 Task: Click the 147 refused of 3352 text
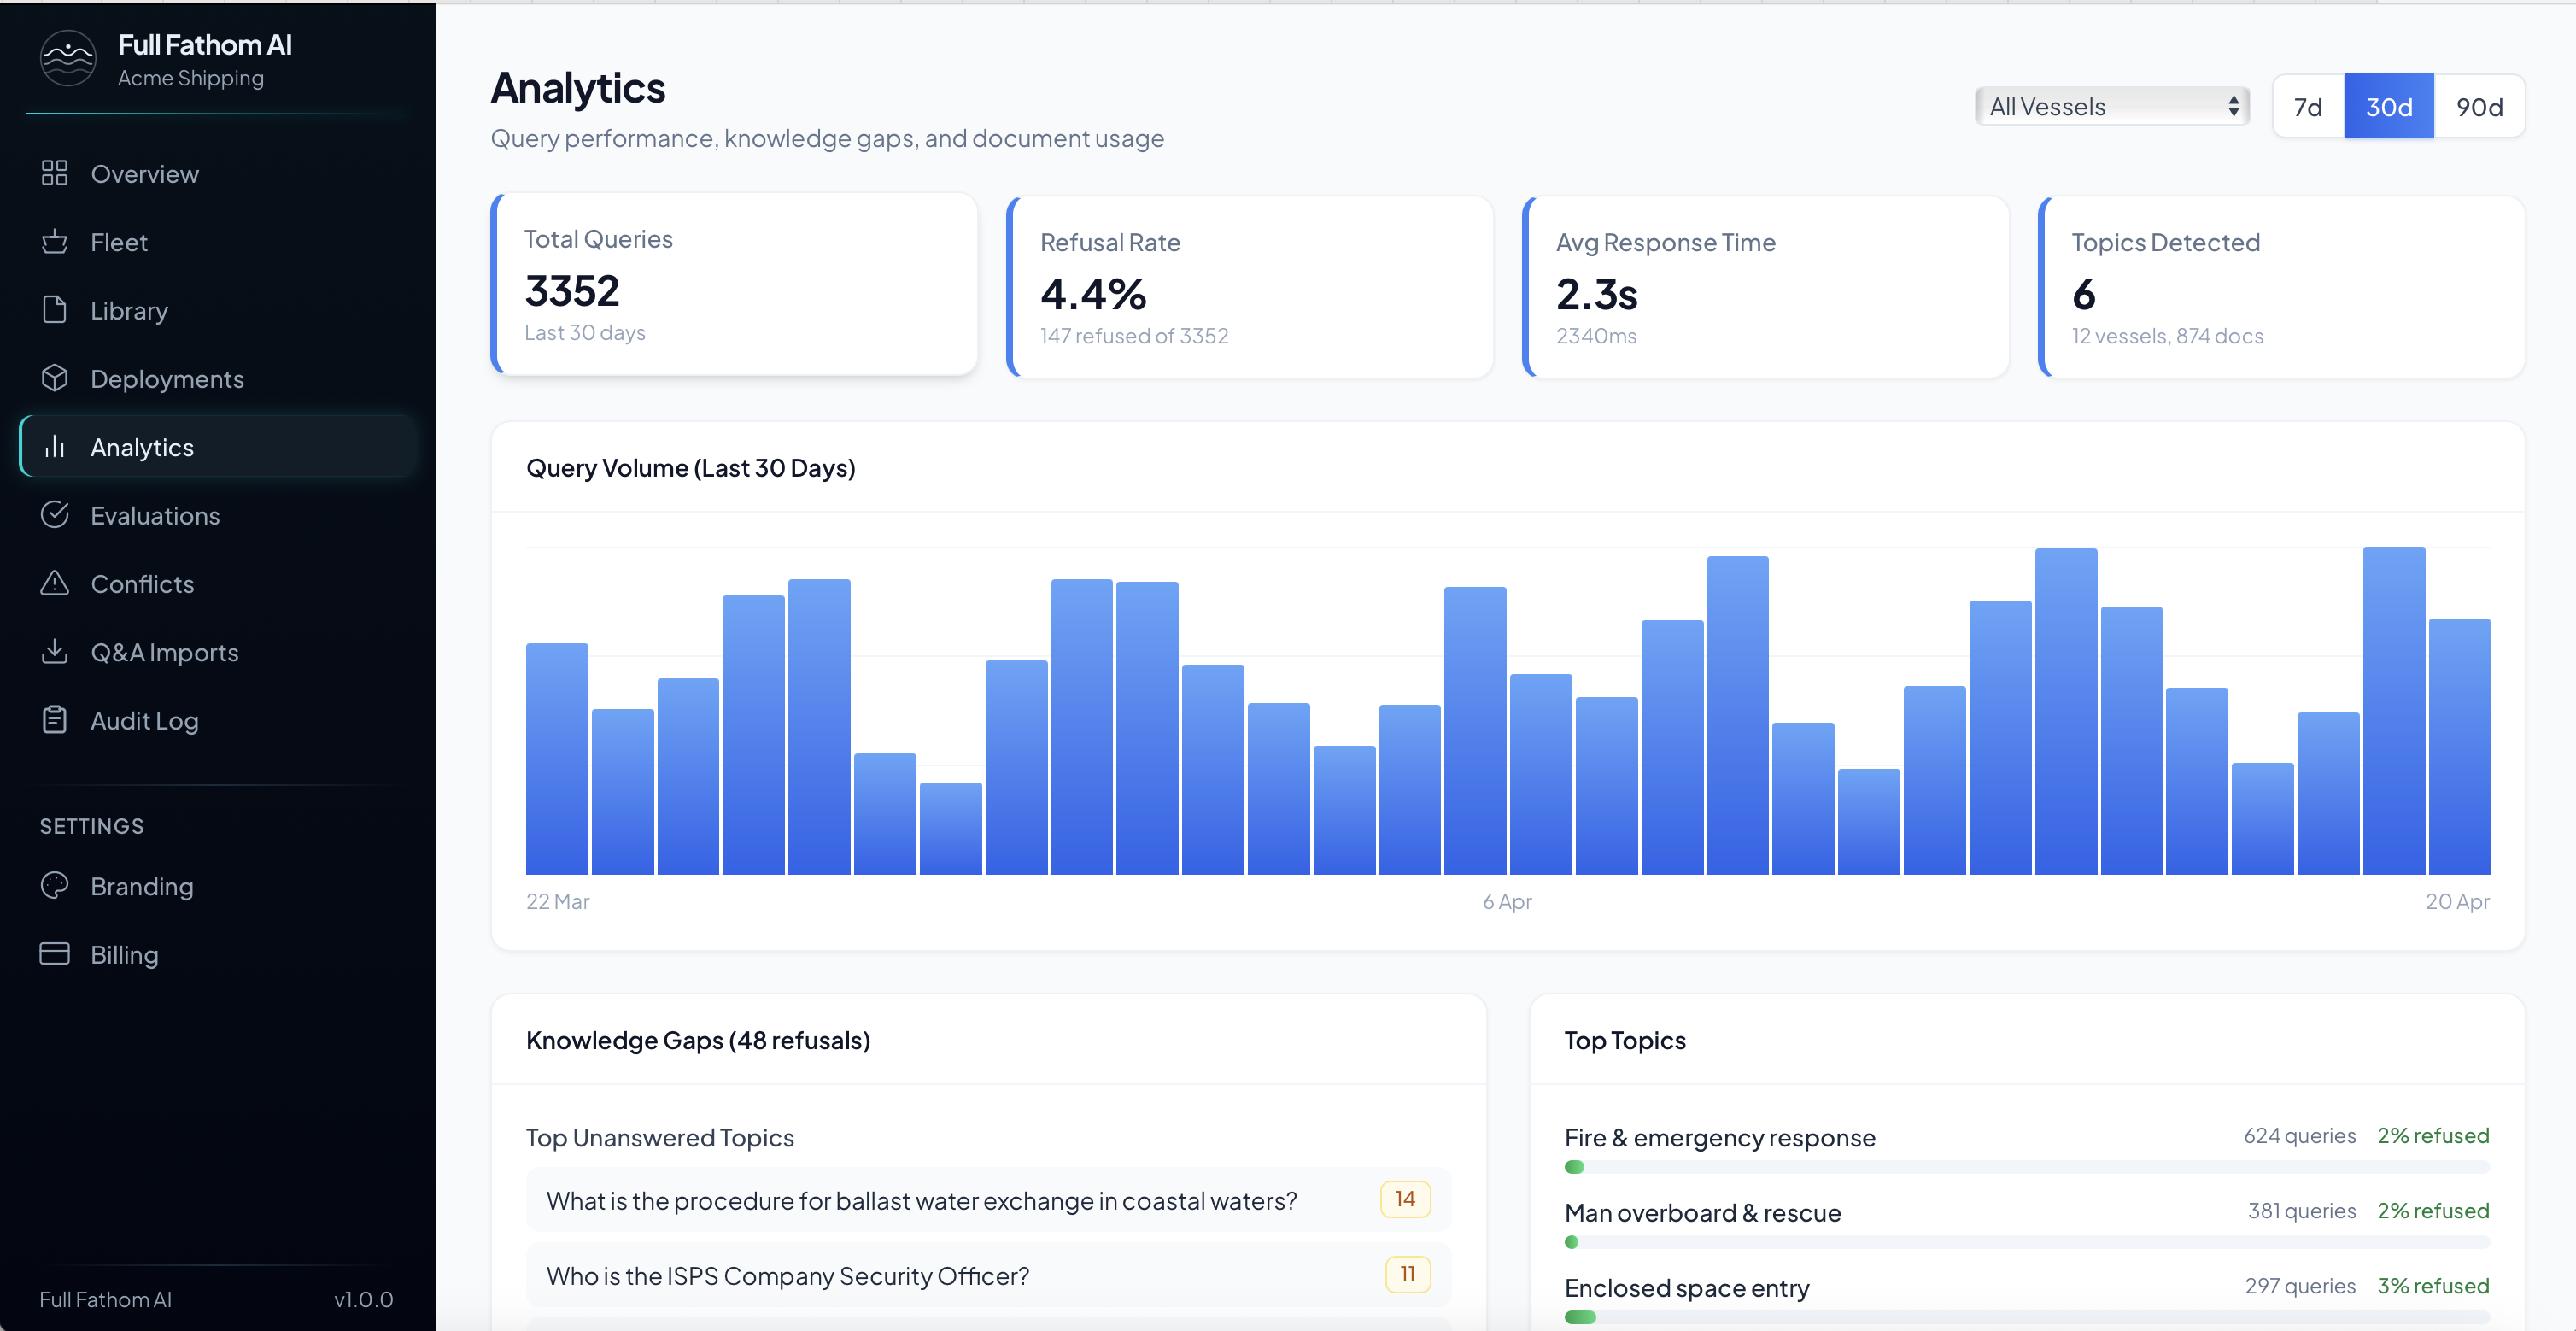(1133, 336)
